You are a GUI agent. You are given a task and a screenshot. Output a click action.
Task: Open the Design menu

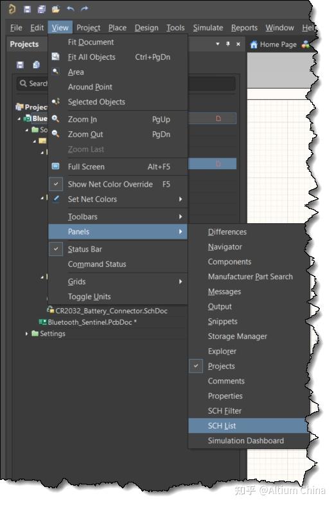point(146,28)
